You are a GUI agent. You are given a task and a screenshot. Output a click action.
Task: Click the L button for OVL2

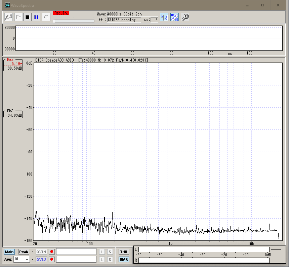coord(102,260)
